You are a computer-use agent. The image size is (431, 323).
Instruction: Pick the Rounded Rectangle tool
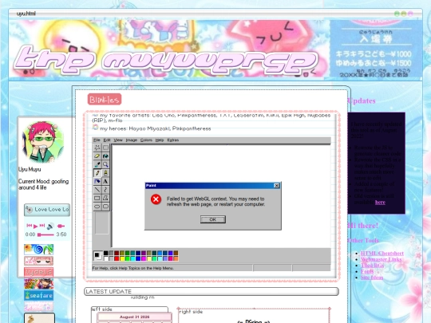[105, 207]
